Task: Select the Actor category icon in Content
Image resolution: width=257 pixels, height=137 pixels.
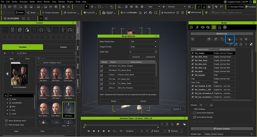Action: click(13, 30)
